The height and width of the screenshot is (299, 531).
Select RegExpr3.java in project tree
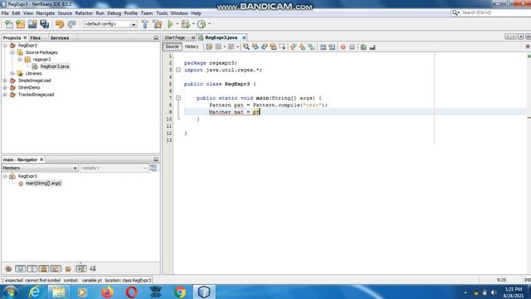[55, 66]
